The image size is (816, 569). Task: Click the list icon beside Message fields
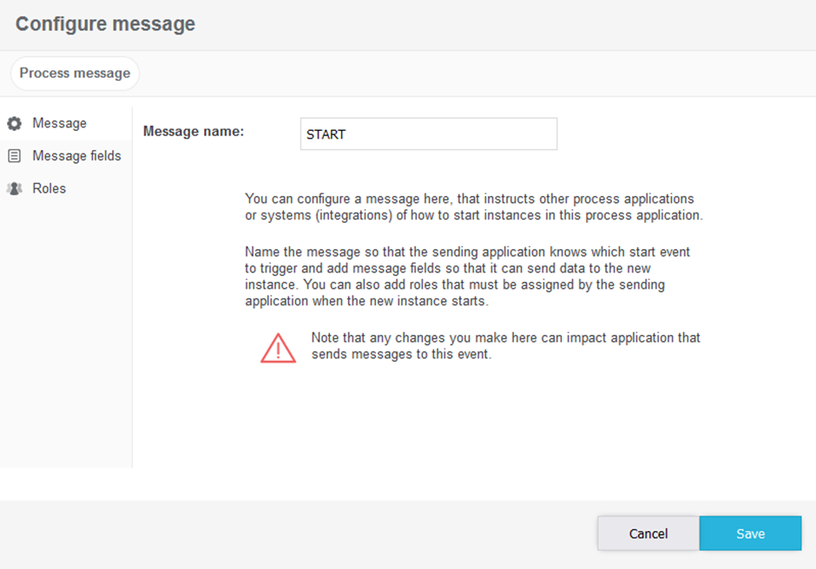14,156
